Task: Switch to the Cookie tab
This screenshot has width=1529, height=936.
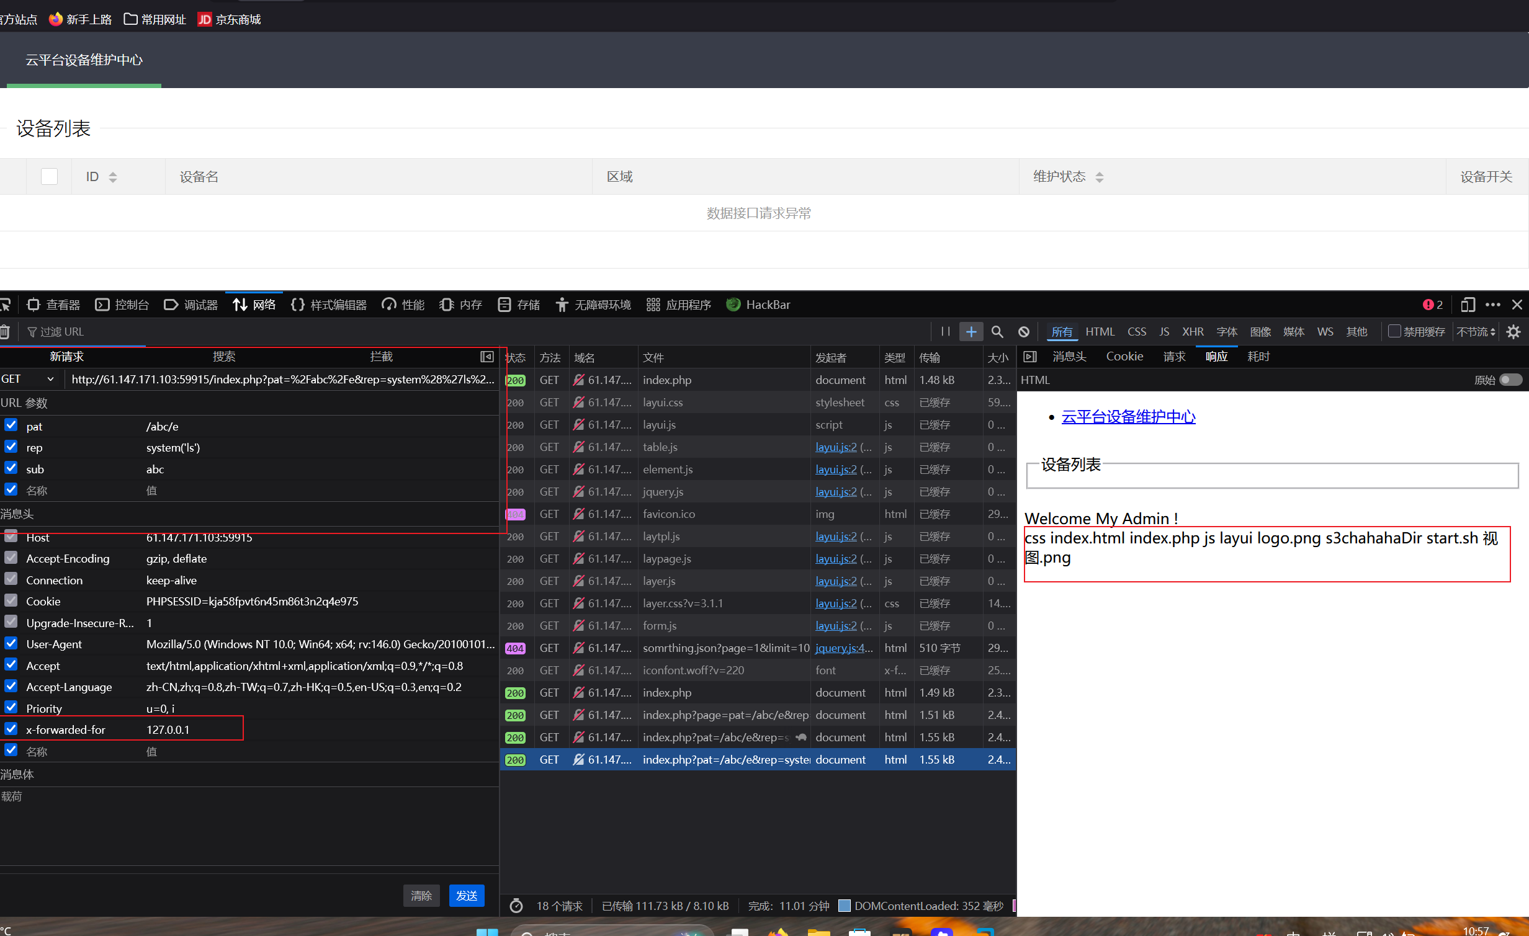Action: pyautogui.click(x=1124, y=357)
